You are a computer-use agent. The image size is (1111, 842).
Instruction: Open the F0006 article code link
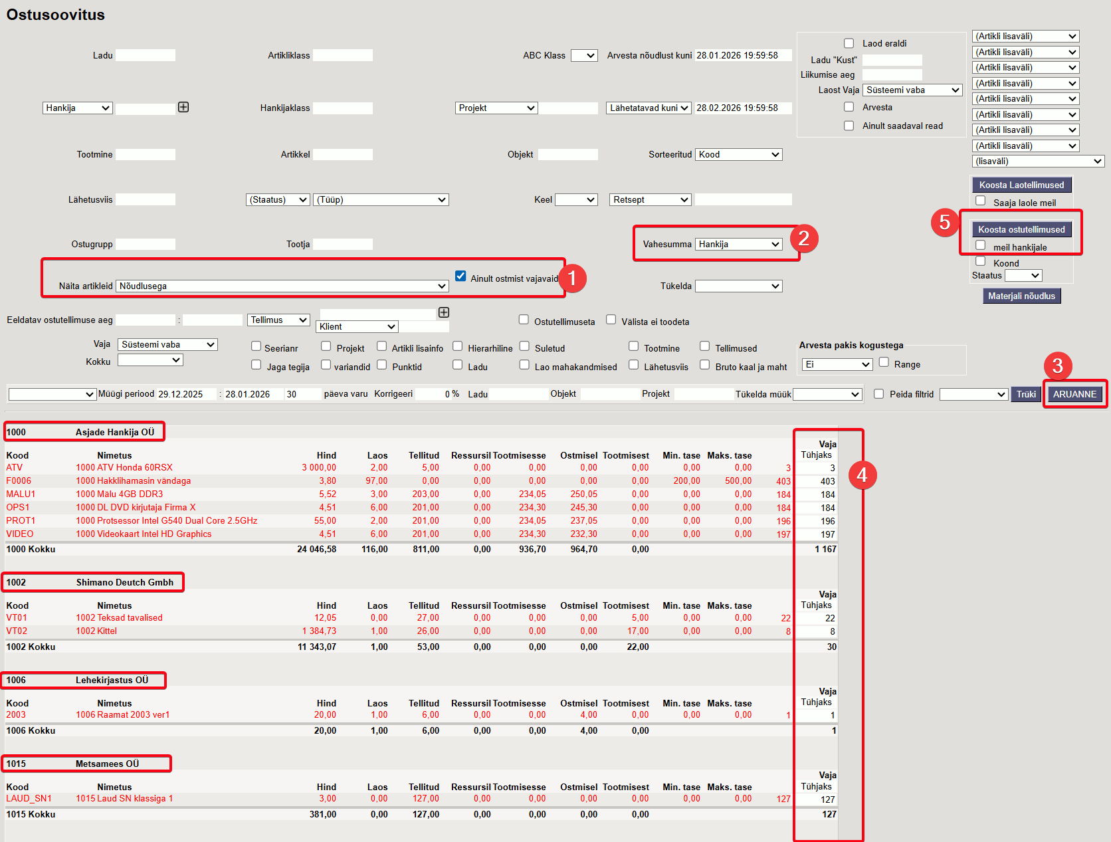pyautogui.click(x=19, y=481)
